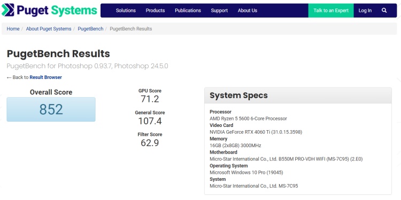Viewport: 401px width, 200px height.
Task: Open About Puget Systems breadcrumb
Action: pyautogui.click(x=49, y=29)
